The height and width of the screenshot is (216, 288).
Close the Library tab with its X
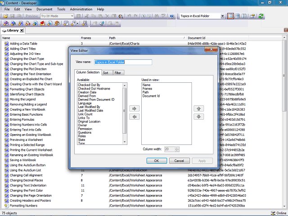22,31
